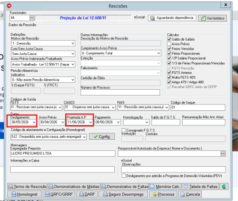Open the Termo de Rescisão report
The image size is (238, 201).
(27, 186)
